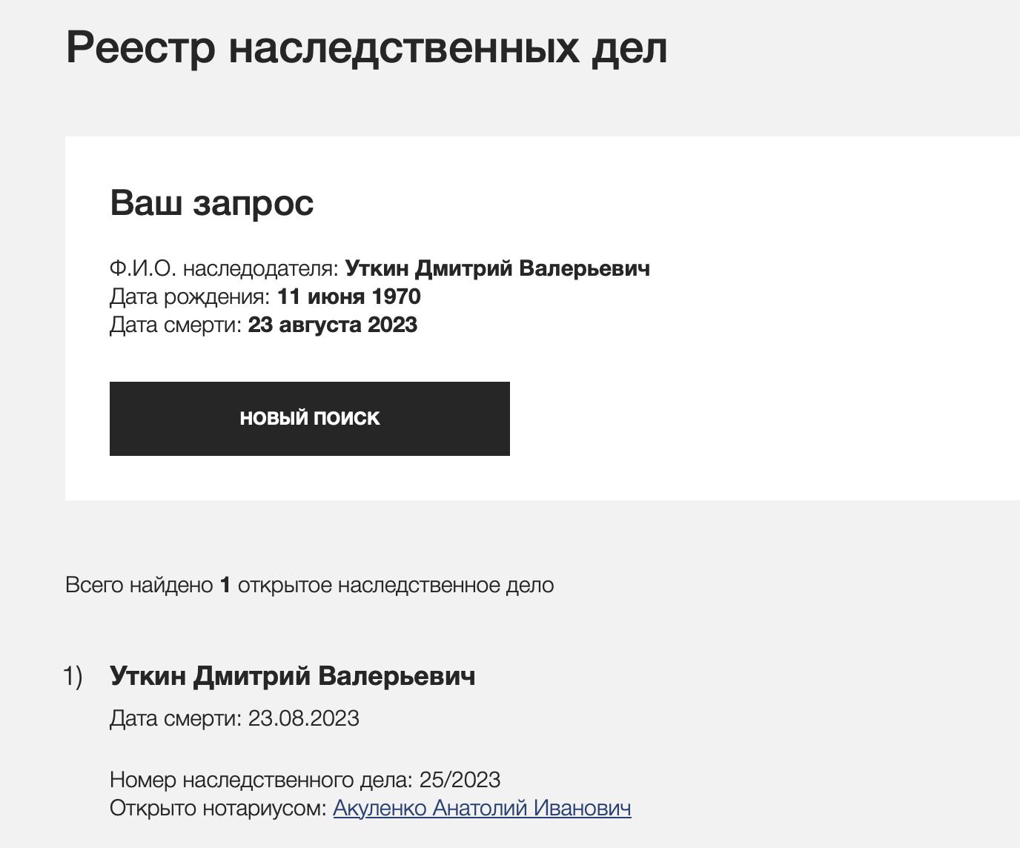
Task: Click the Дата смерти label in the result
Action: click(176, 718)
